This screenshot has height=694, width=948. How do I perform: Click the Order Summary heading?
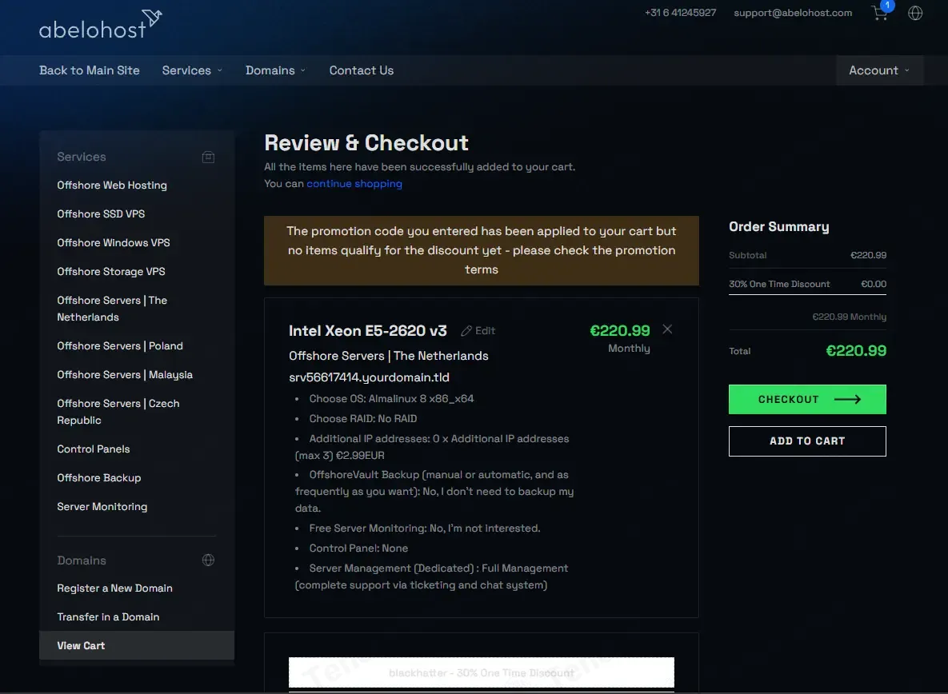pos(778,227)
